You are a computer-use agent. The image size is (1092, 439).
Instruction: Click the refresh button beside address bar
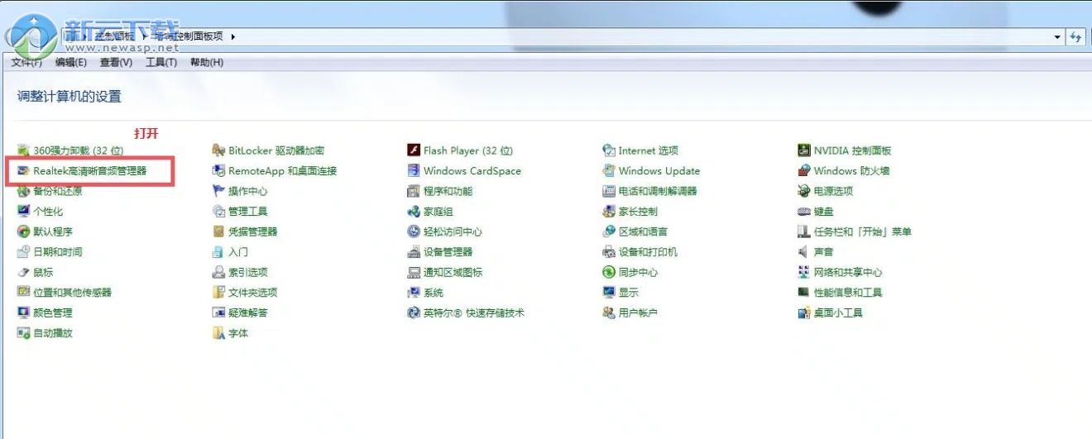point(1075,37)
